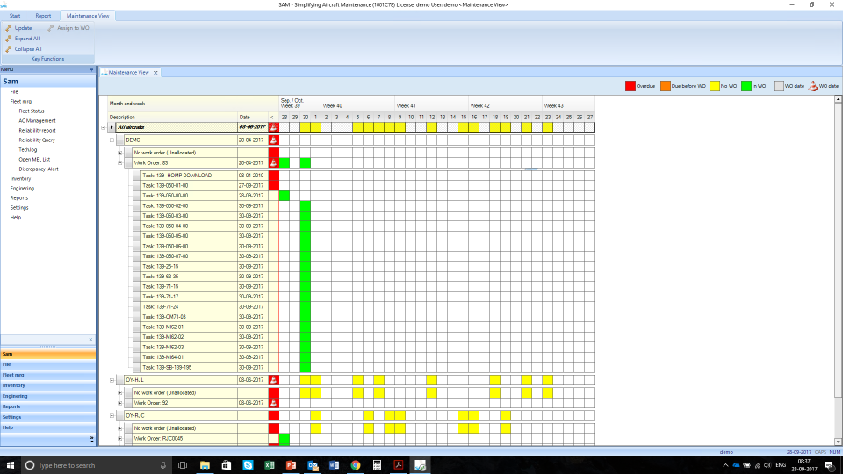843x474 pixels.
Task: Open Fleet Status in the menu tree
Action: [32, 111]
